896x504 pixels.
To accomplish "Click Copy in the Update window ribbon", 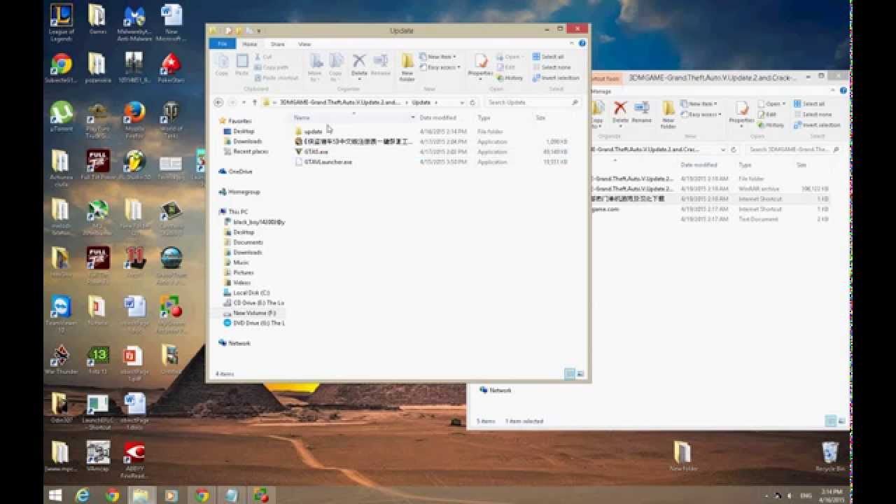I will (222, 64).
